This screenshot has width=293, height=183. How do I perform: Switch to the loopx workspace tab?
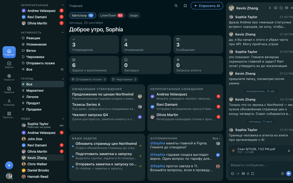(x=134, y=15)
